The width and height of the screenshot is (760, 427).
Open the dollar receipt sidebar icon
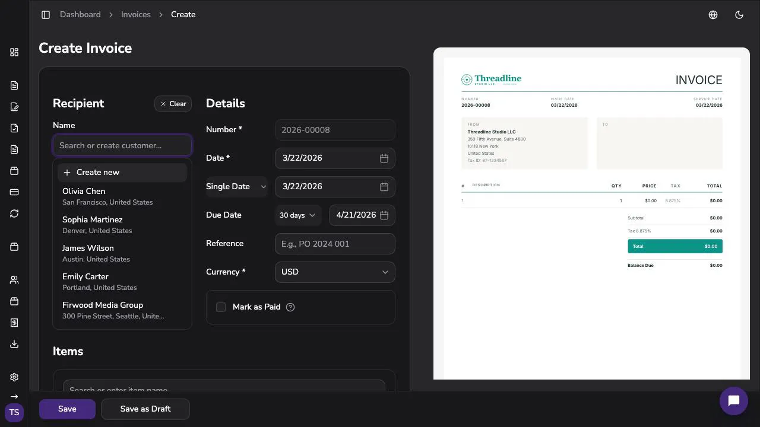(x=14, y=323)
